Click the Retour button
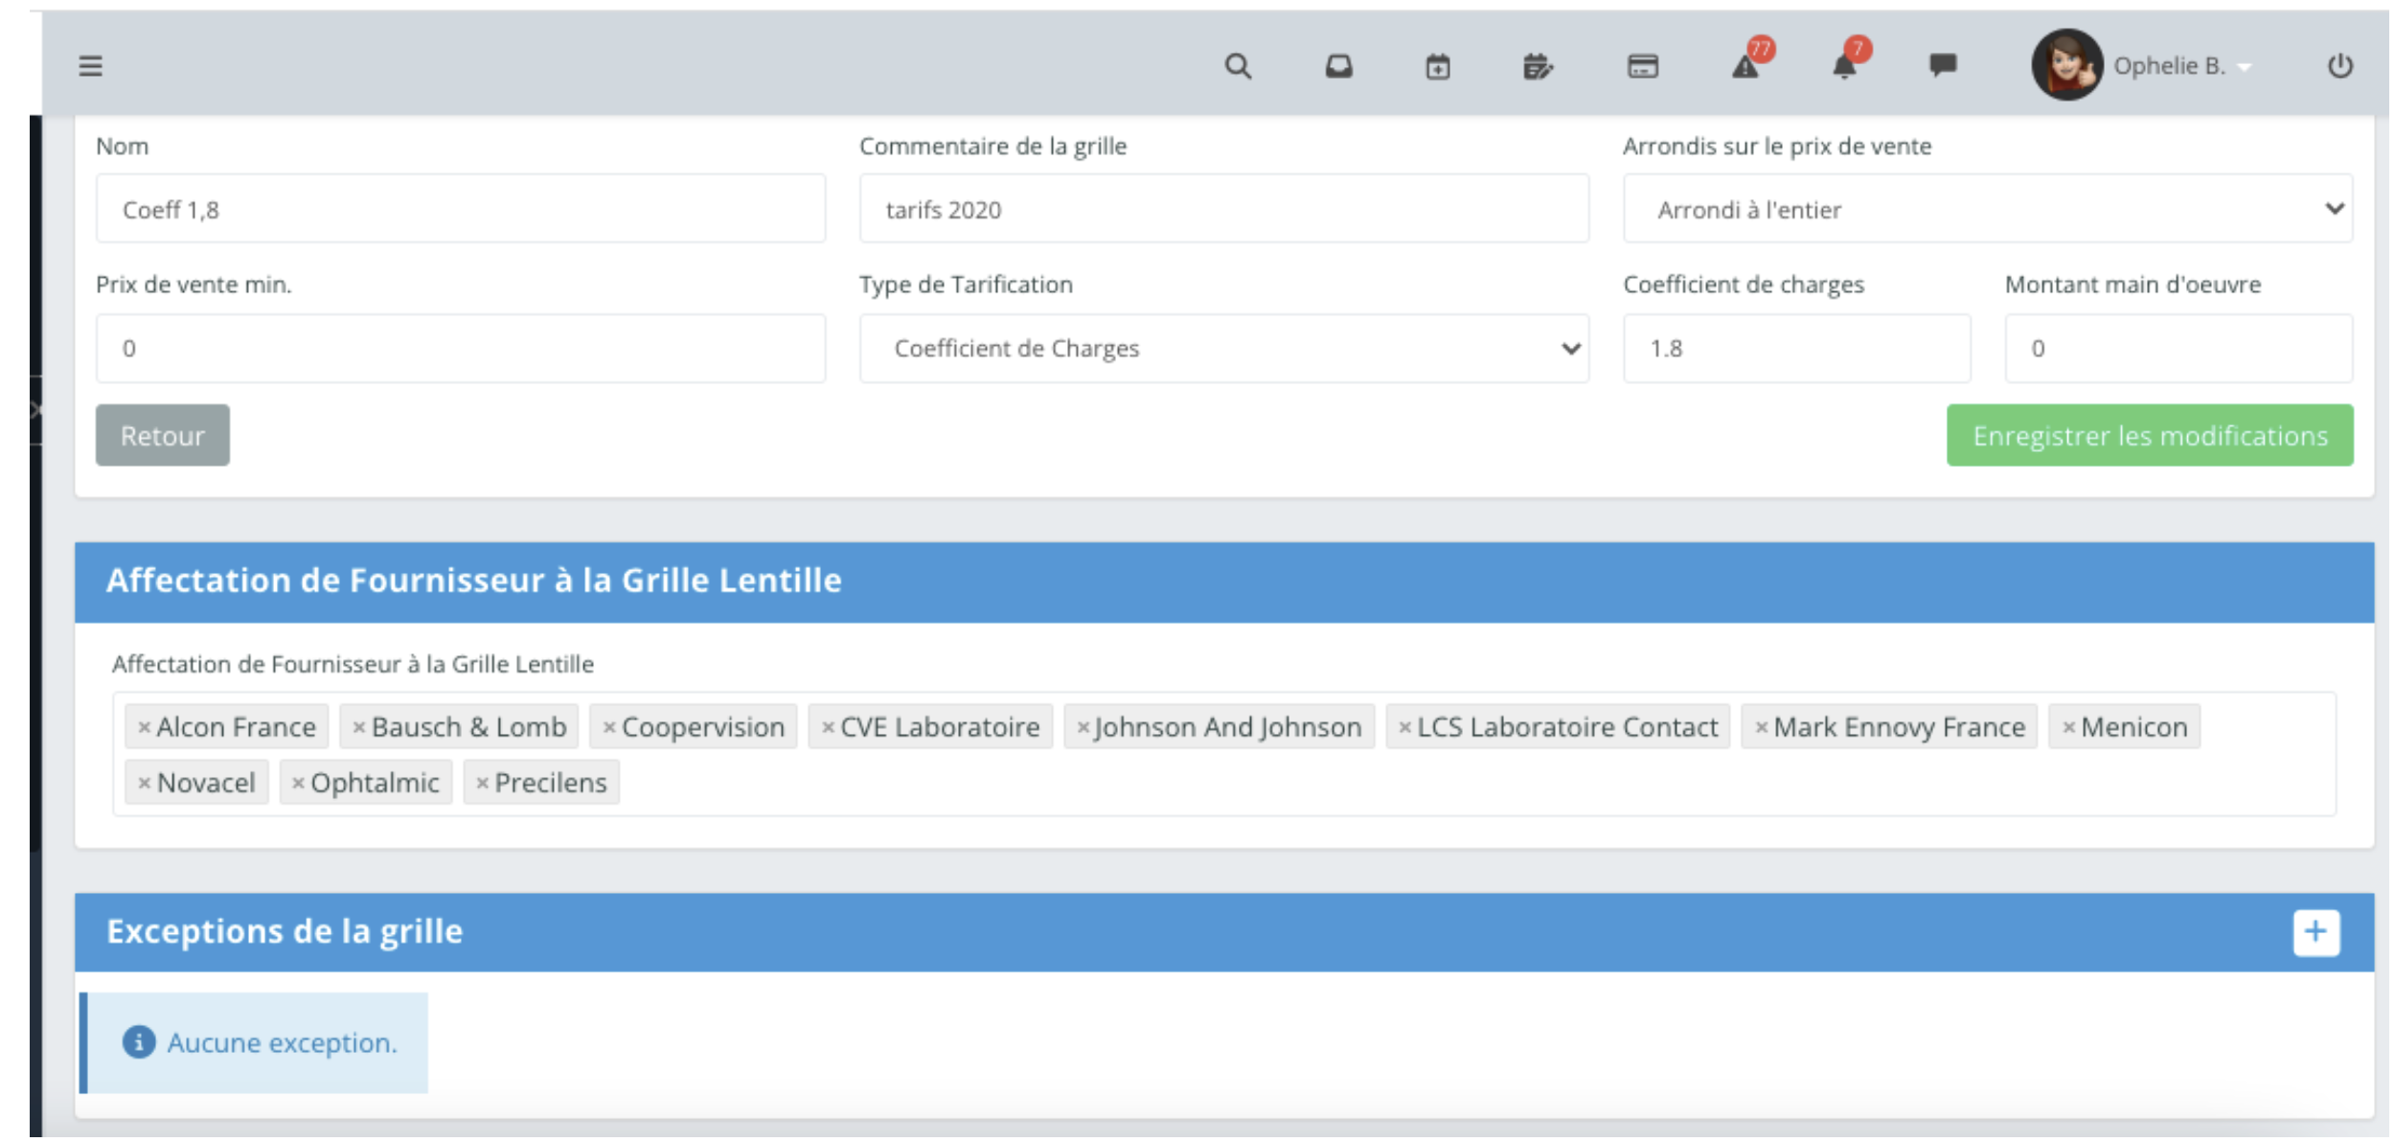Screen dimensions: 2395x1142 point(162,436)
